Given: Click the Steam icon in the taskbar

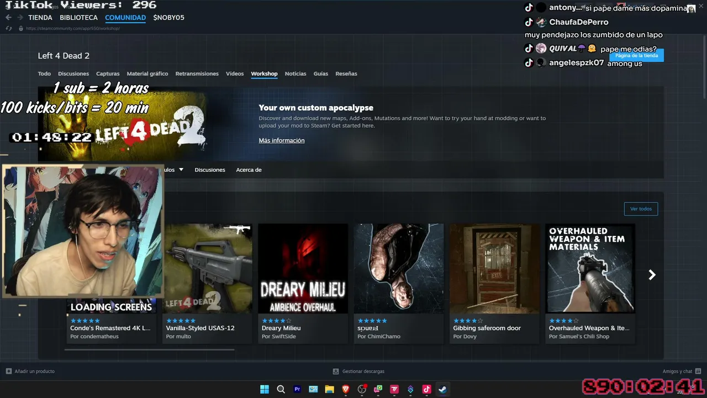Looking at the screenshot, I should (442, 389).
